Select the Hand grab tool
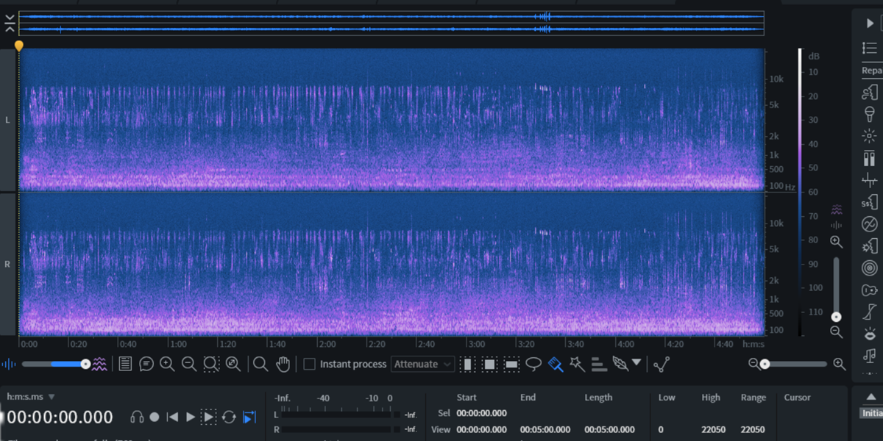The image size is (883, 441). coord(283,364)
